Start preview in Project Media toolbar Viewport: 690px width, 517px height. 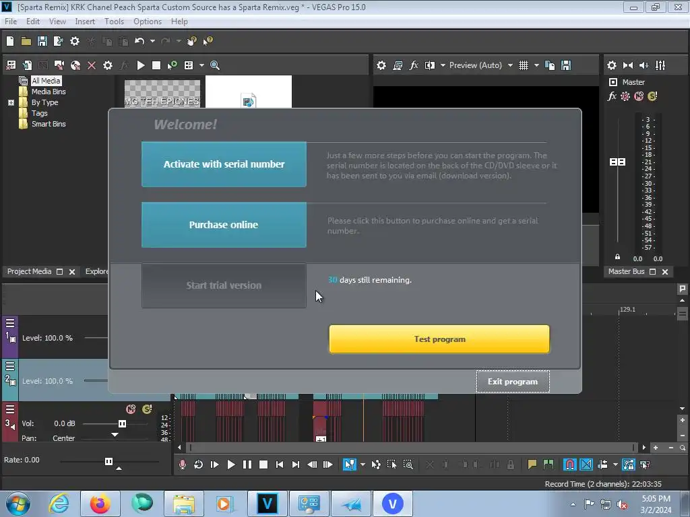(141, 65)
